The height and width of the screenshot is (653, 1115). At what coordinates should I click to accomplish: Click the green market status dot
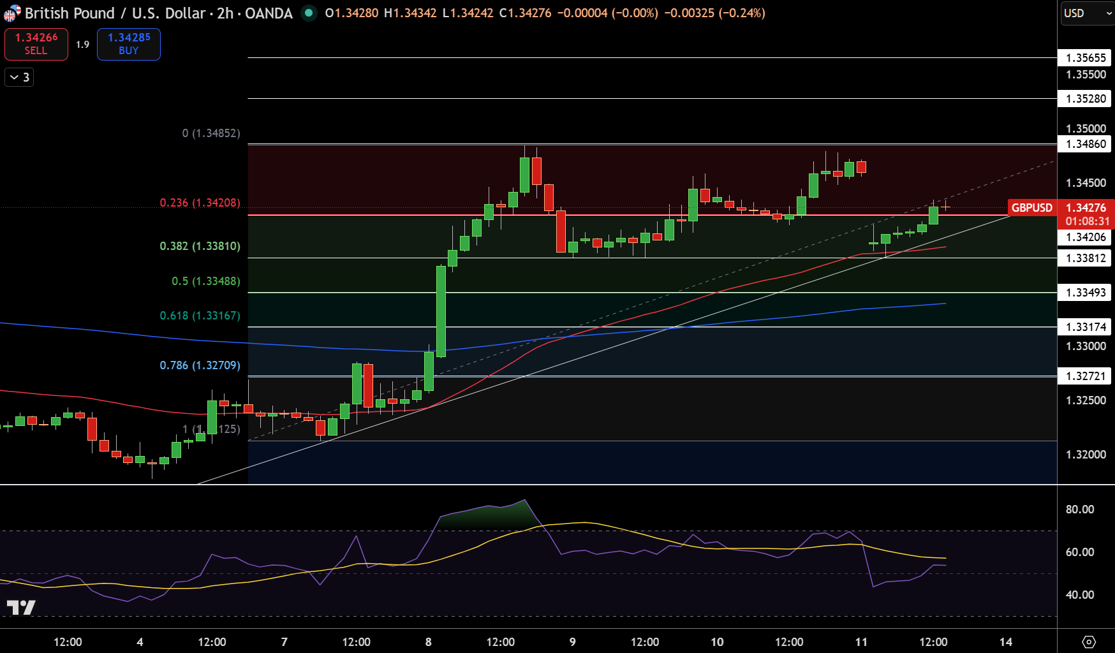click(309, 13)
